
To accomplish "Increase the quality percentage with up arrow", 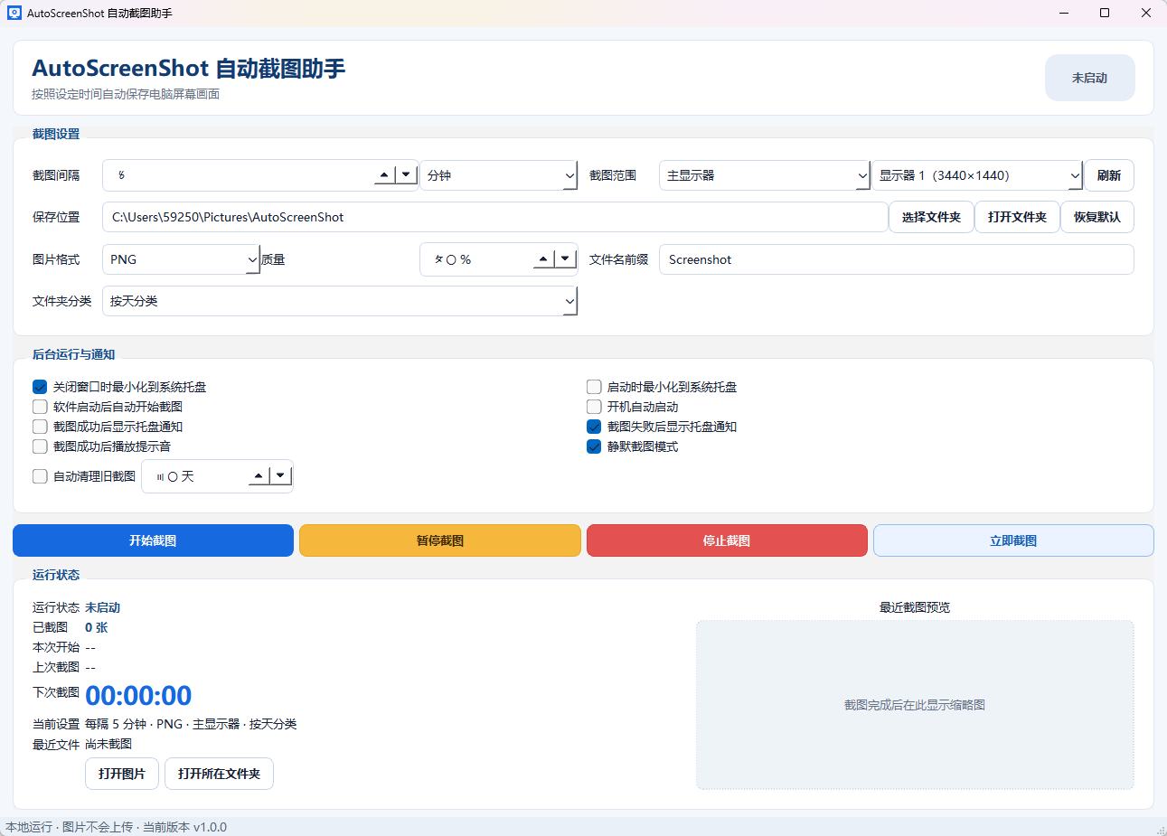I will tap(543, 259).
